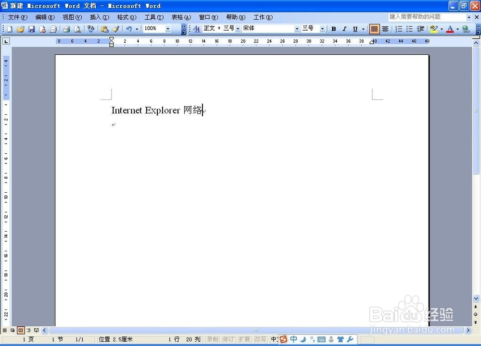
Task: Switch to Reading Layout view icon
Action: pos(36,330)
